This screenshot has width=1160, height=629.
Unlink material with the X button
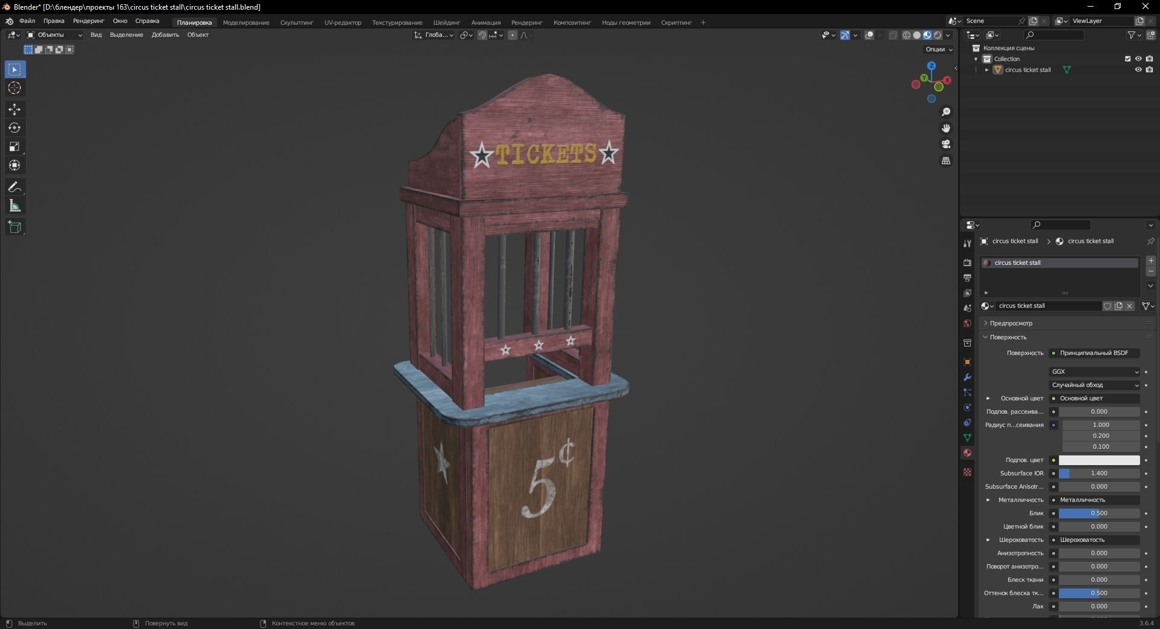[x=1129, y=306]
